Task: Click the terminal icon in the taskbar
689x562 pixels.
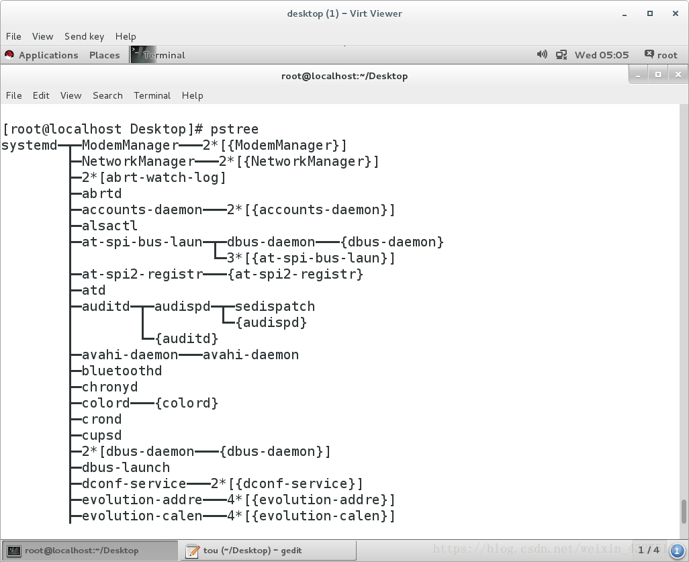Action: 14,551
